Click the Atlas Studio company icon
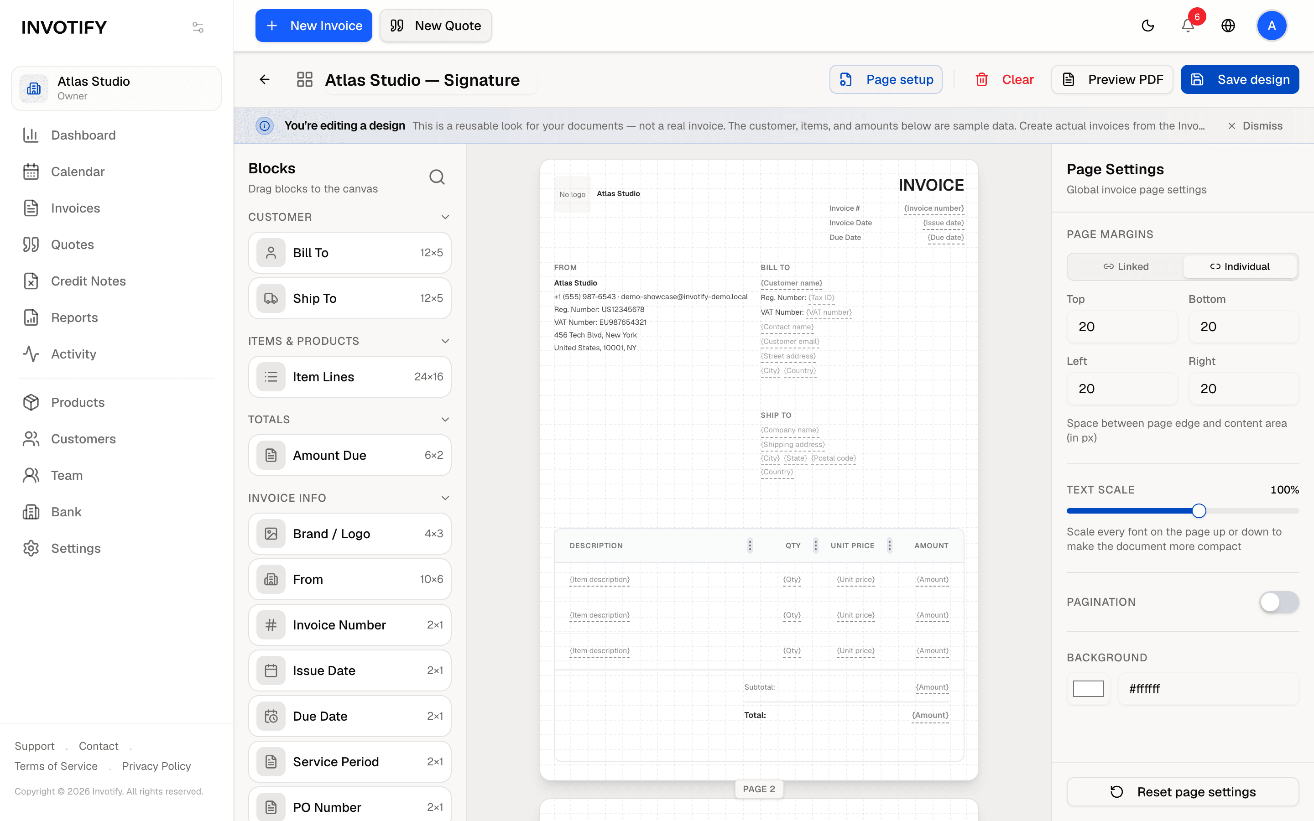The image size is (1314, 821). (34, 88)
